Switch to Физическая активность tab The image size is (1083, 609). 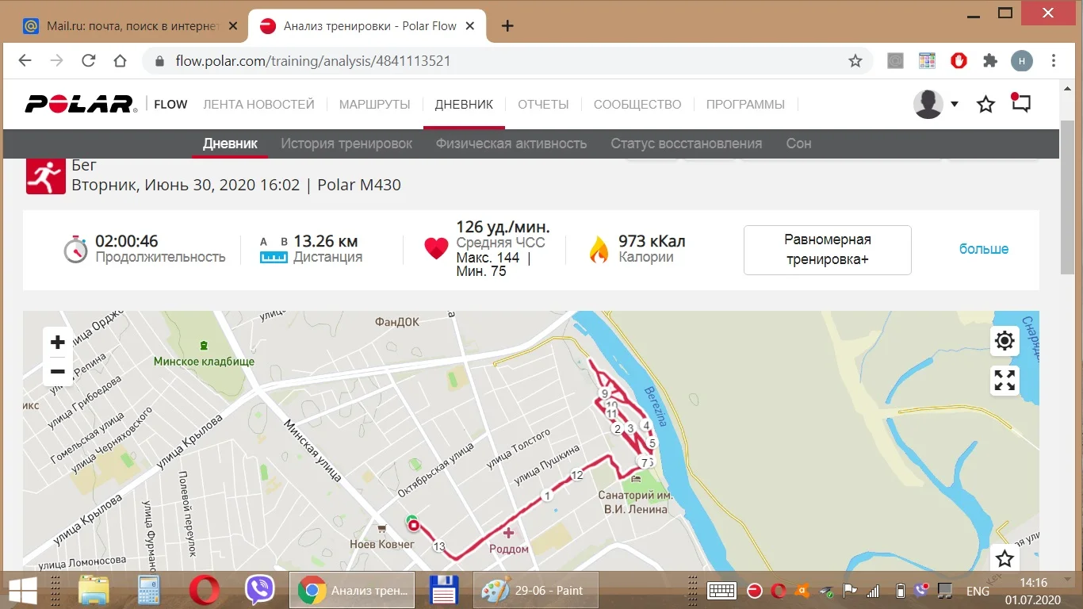[x=511, y=144]
